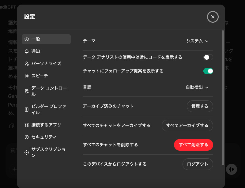Open the テーマ システム dropdown
The image size is (245, 188).
[x=197, y=41]
